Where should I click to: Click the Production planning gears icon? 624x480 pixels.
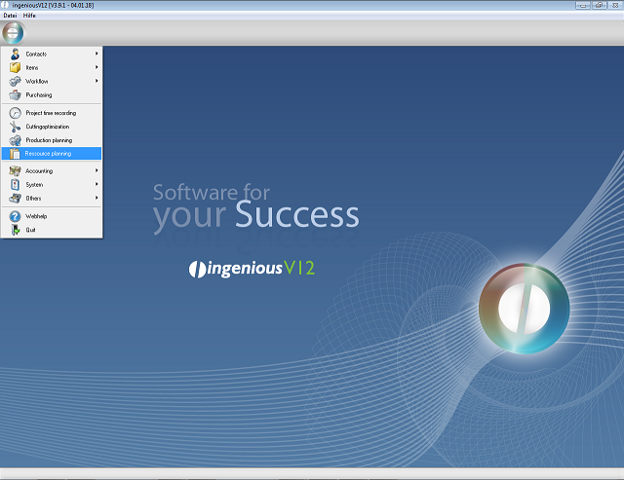(15, 140)
